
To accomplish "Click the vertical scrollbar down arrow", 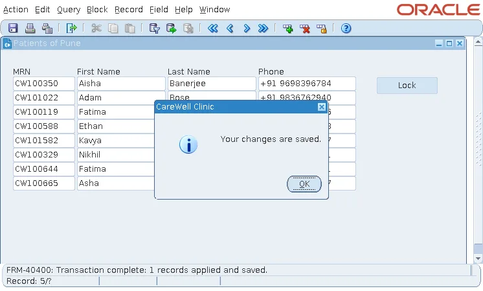I will (x=478, y=259).
